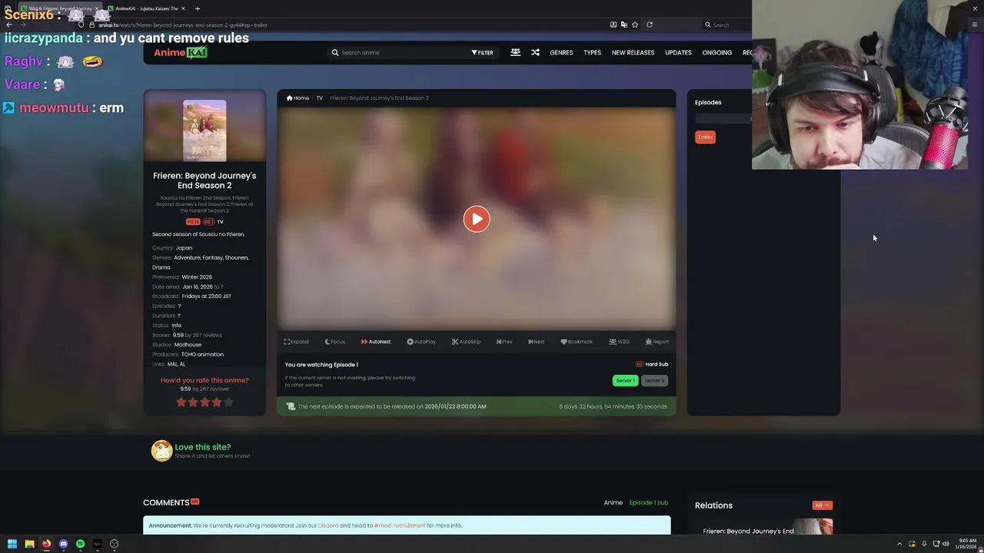Open the TYPES menu

coord(592,53)
